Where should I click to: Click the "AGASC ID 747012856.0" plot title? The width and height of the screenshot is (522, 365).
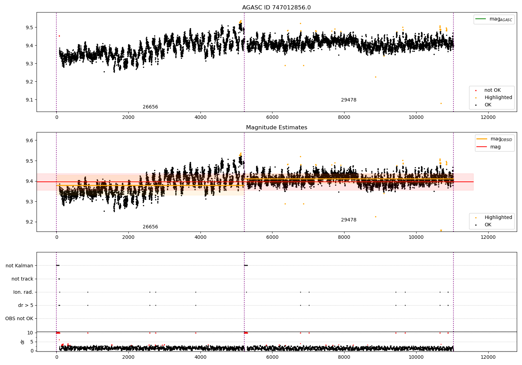click(x=277, y=8)
